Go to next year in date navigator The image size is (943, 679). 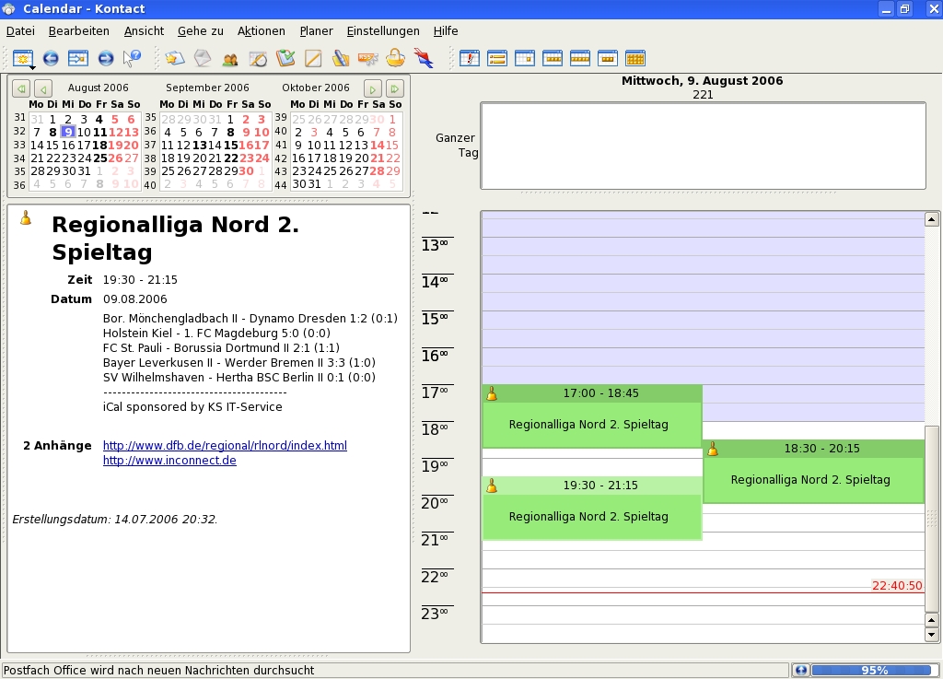pos(394,89)
